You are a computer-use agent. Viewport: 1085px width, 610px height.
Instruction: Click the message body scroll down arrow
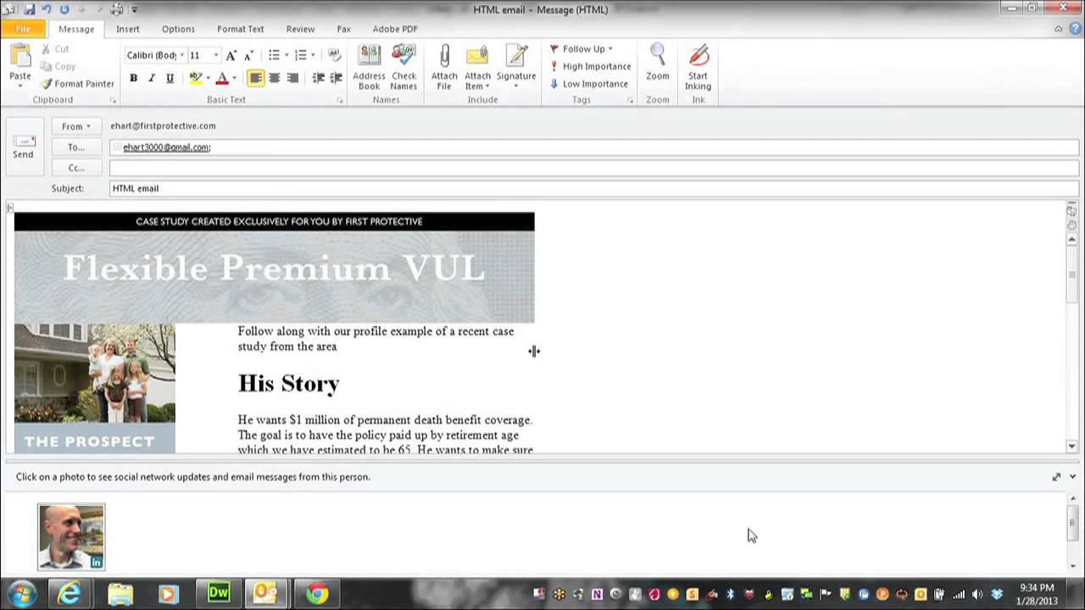pos(1071,446)
